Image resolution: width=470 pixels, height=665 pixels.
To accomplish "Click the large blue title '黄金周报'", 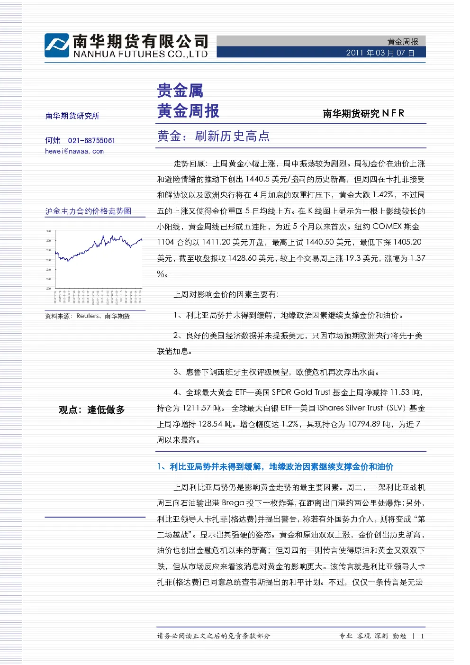I will [x=188, y=111].
